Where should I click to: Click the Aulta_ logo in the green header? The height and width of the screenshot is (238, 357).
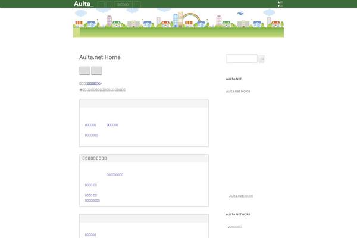pyautogui.click(x=83, y=4)
